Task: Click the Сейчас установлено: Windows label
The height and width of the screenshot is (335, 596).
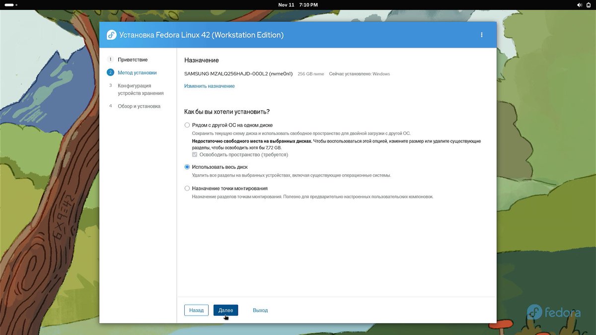Action: click(x=359, y=74)
